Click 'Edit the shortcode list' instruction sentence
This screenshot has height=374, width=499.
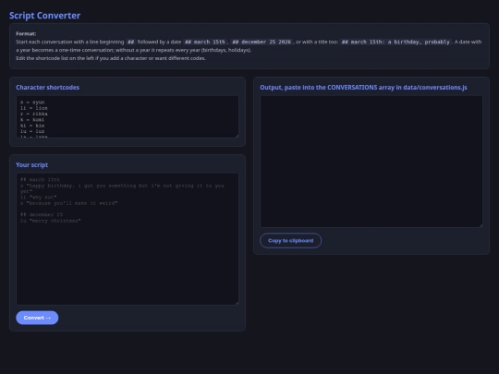[111, 58]
